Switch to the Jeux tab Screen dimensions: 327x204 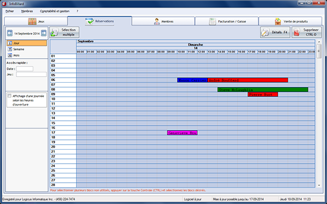(36, 21)
